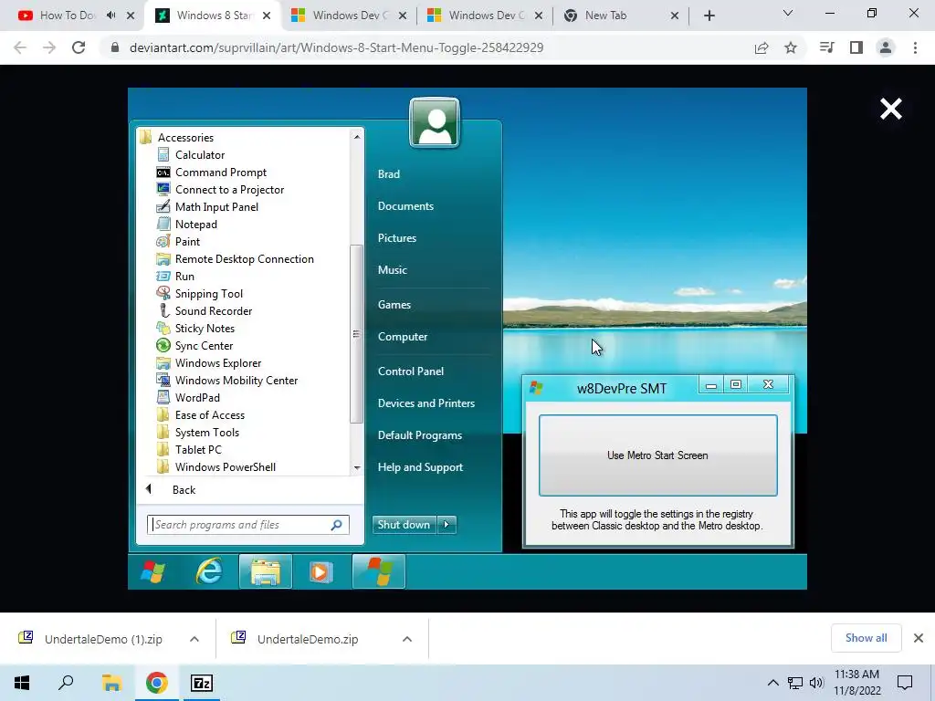Expand options for UndertaleDemo (1).zip download
This screenshot has width=935, height=701.
[x=194, y=639]
